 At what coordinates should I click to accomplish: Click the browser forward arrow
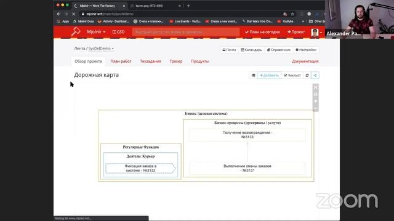point(66,14)
